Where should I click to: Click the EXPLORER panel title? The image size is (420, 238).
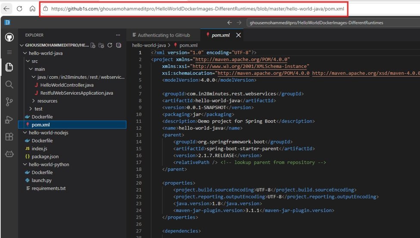coord(34,35)
